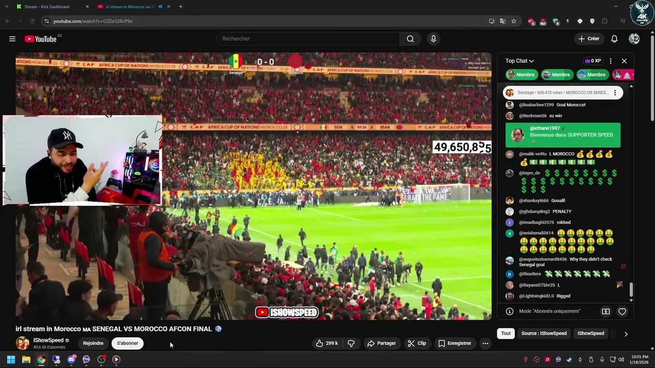Open File Explorer from taskbar
Viewport: 655px width, 368px height.
pos(26,359)
